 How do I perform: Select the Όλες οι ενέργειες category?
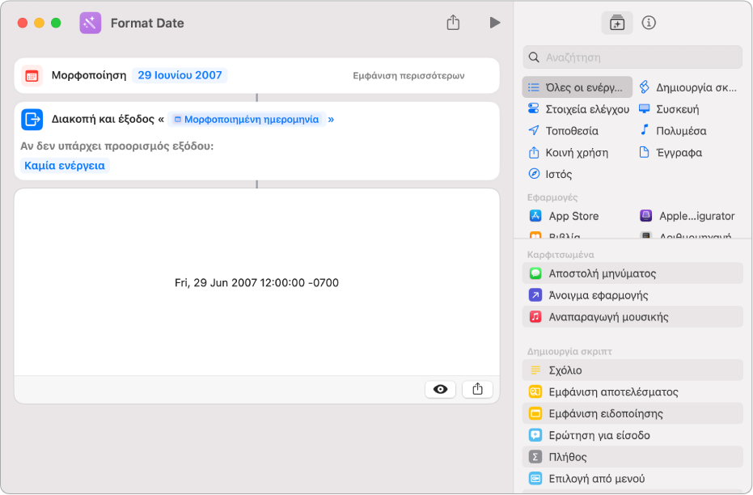coord(577,87)
